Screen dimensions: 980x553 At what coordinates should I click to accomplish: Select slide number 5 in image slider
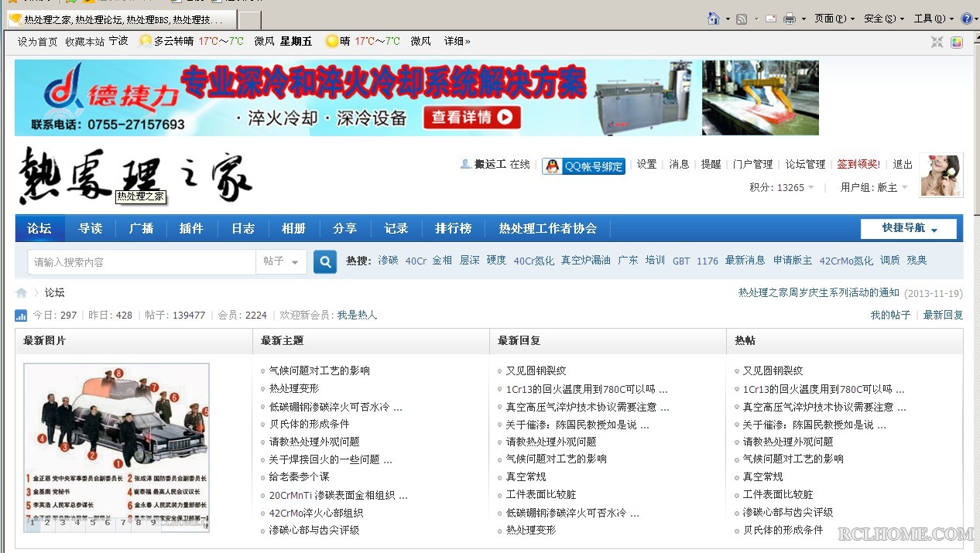click(x=93, y=523)
